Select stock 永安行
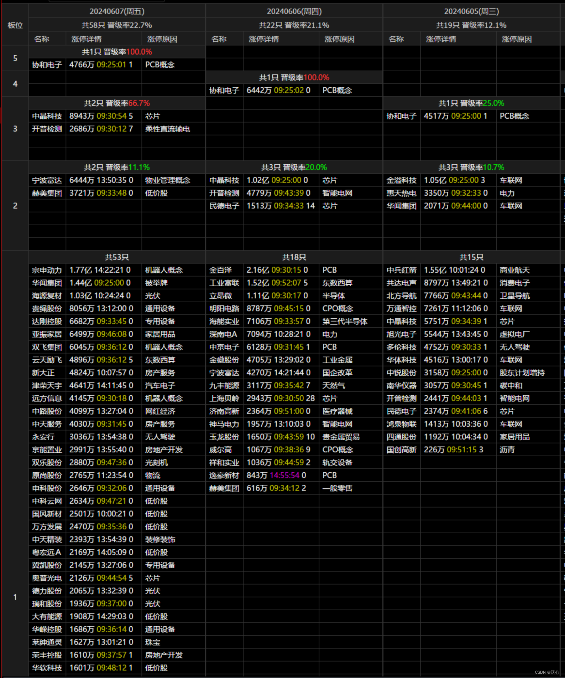Screen dimensions: 565x678 tap(43, 437)
